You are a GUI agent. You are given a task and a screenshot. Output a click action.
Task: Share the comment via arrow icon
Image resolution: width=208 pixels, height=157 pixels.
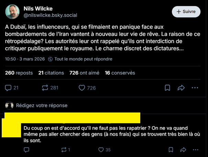pyautogui.click(x=183, y=150)
